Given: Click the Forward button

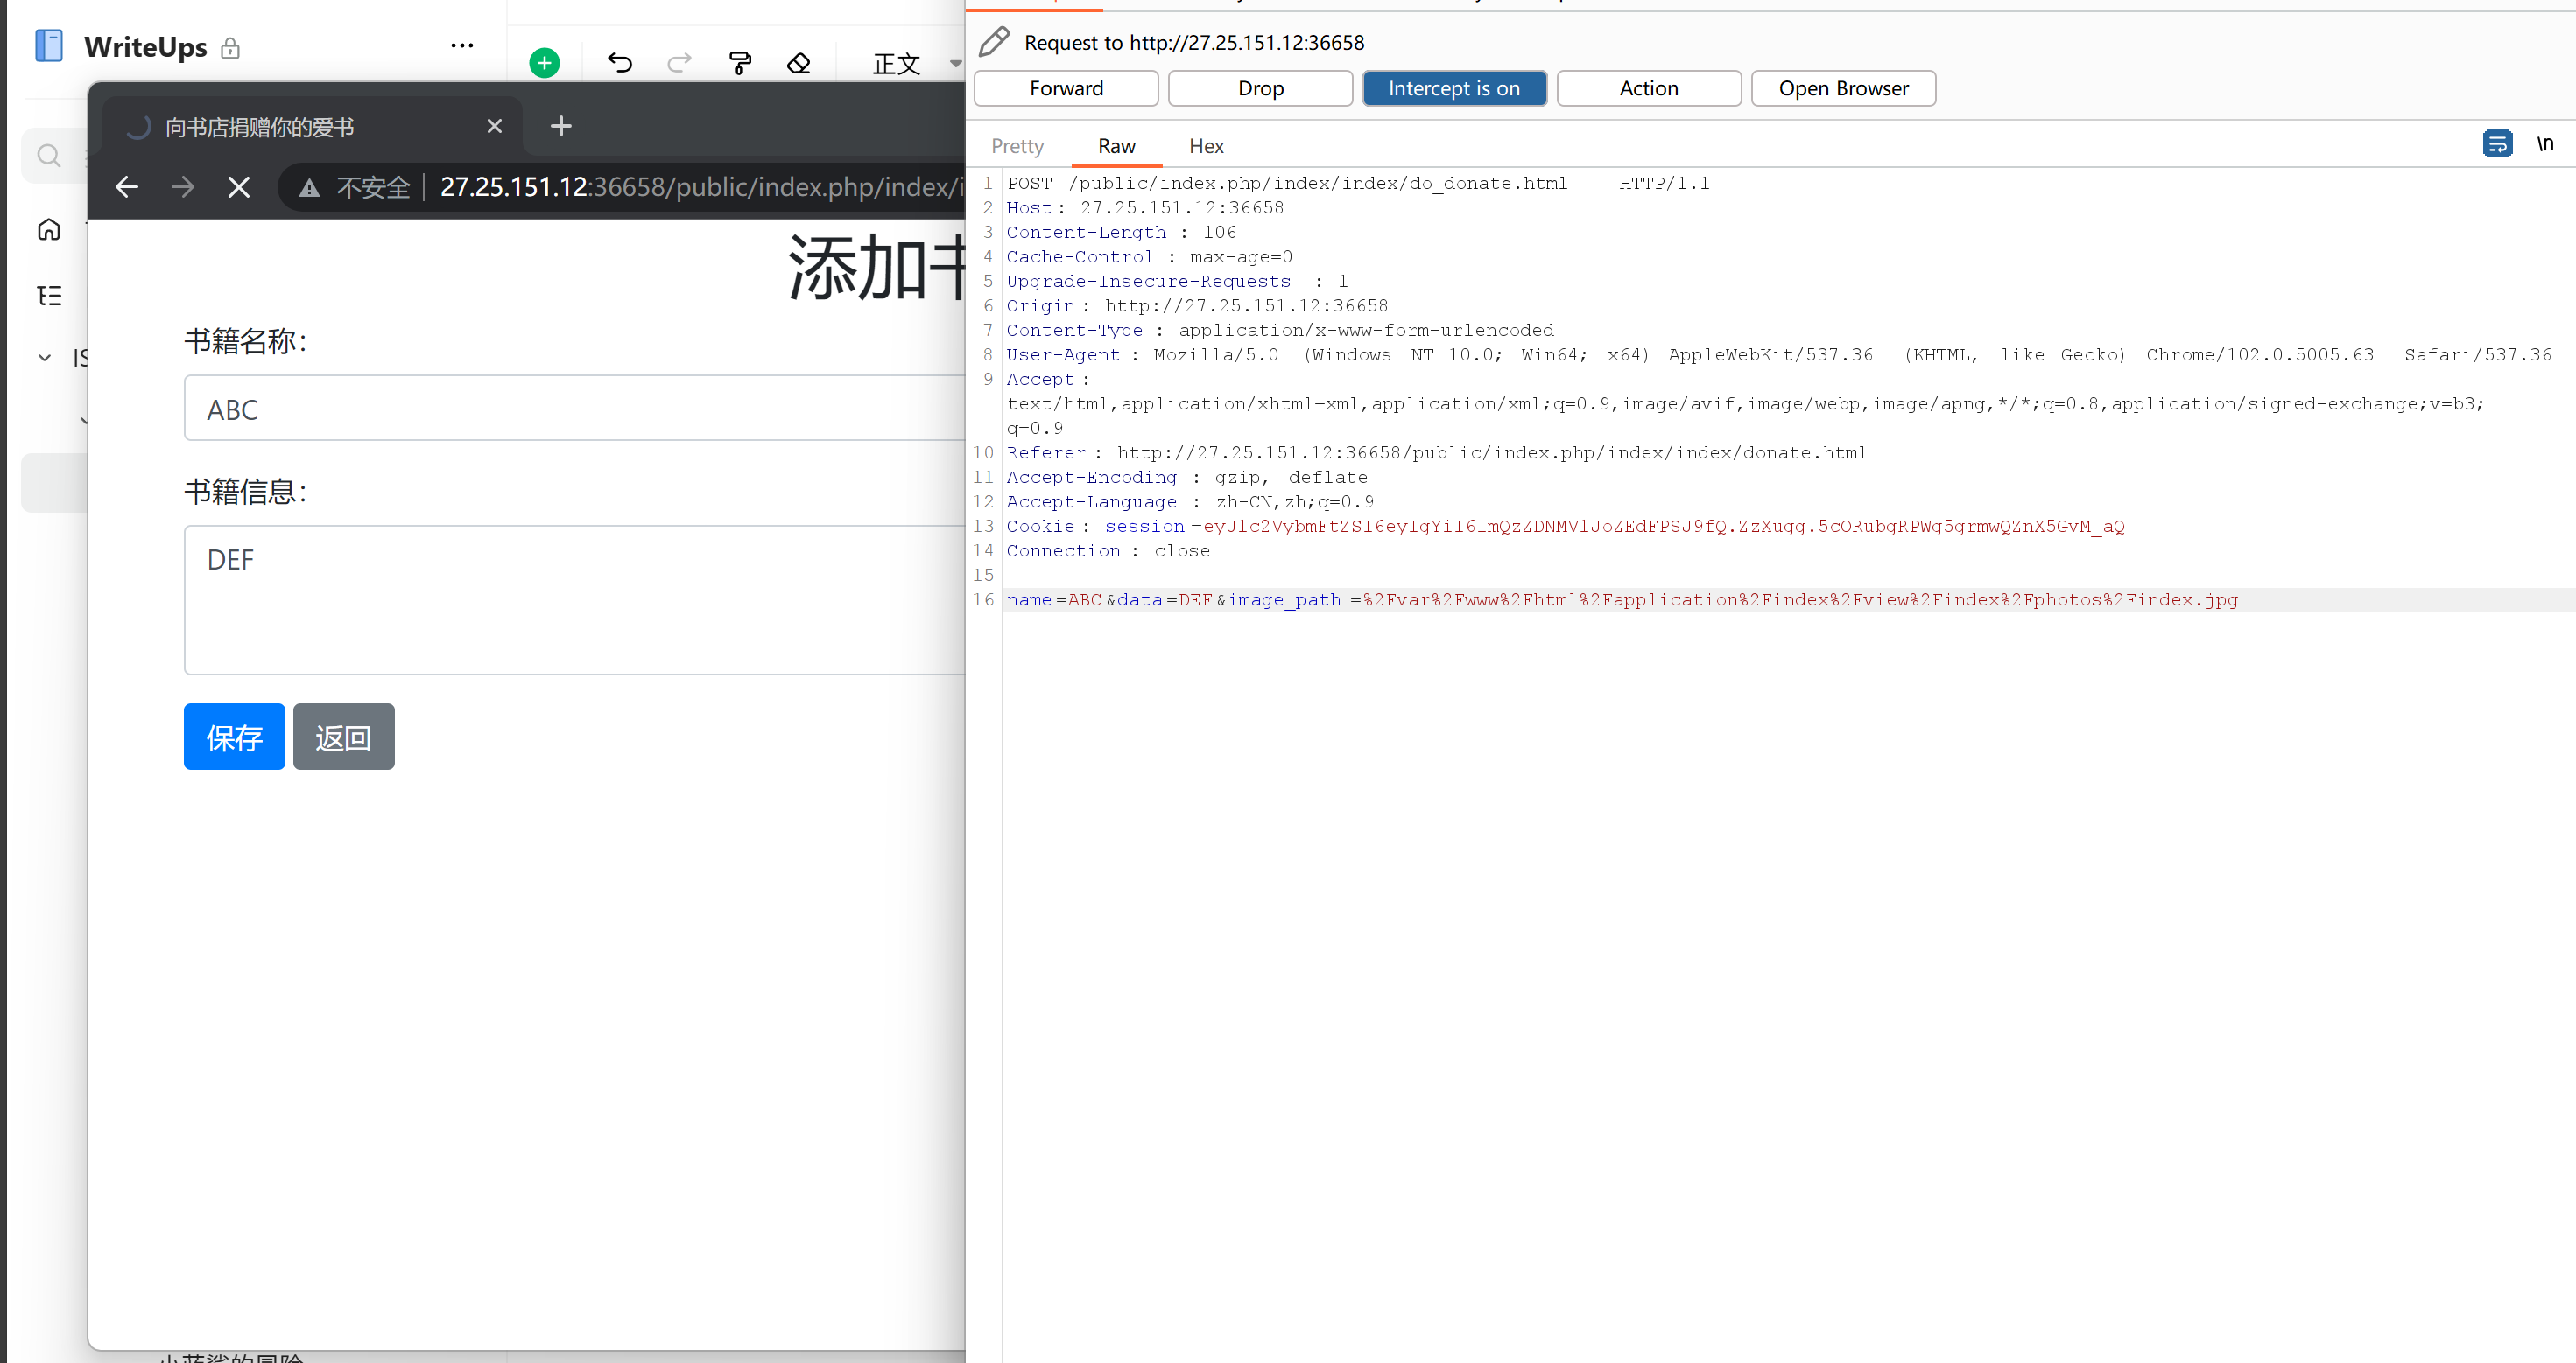Looking at the screenshot, I should pos(1066,88).
